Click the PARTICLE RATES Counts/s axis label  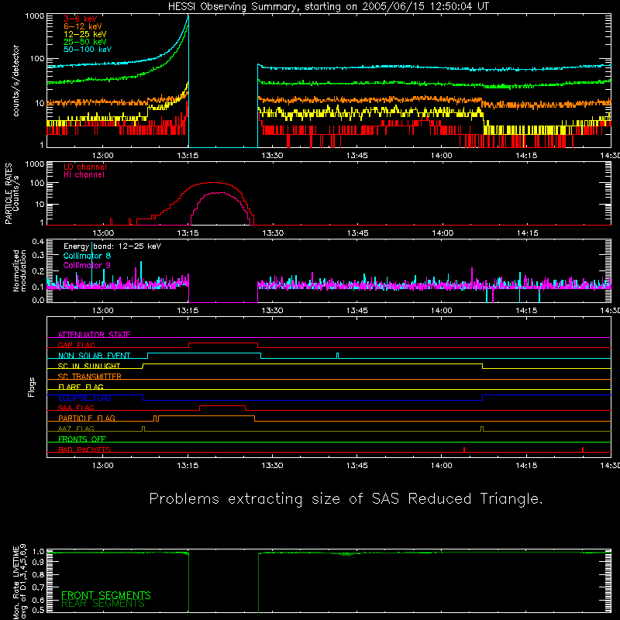[12, 194]
